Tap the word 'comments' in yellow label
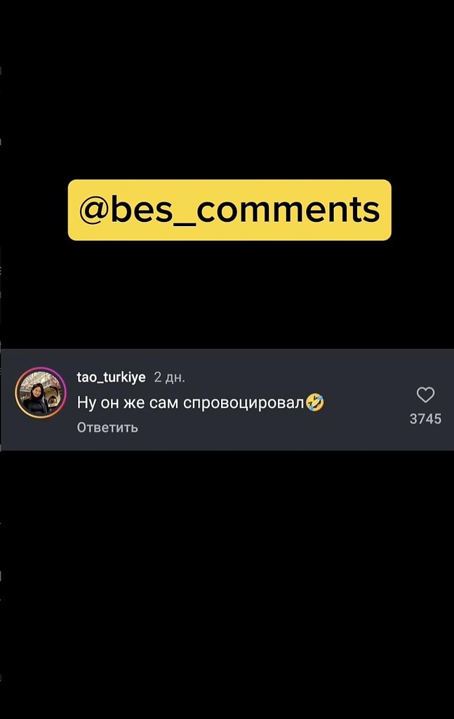This screenshot has height=719, width=454. (288, 209)
